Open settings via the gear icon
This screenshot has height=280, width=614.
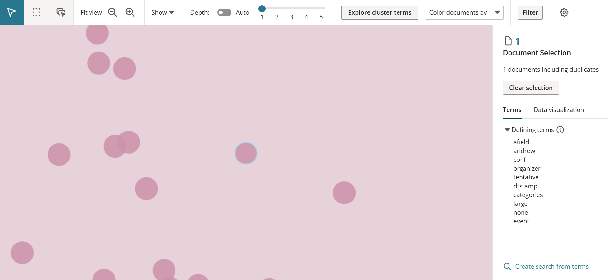[x=564, y=12]
